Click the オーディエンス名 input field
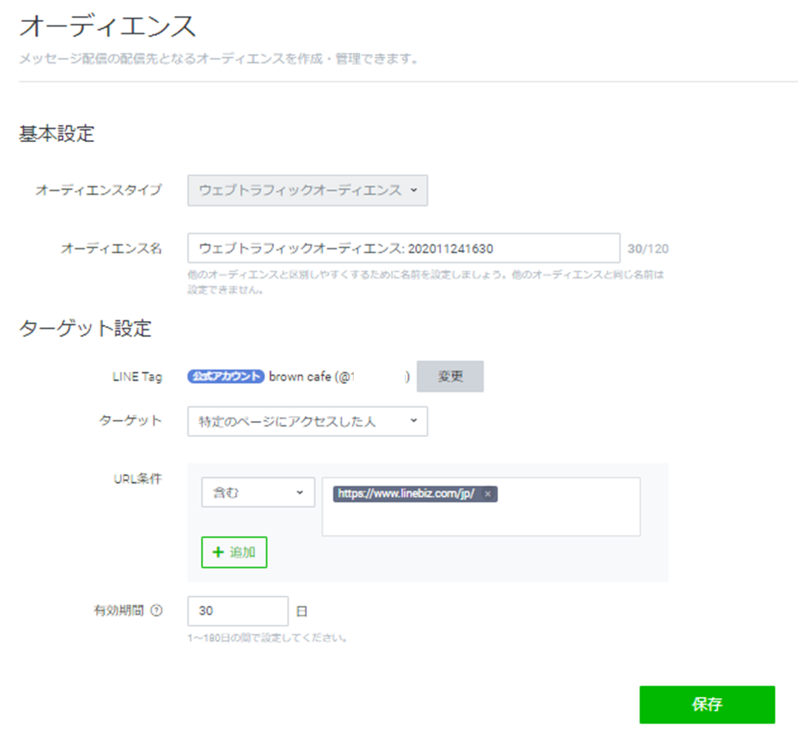 click(404, 248)
